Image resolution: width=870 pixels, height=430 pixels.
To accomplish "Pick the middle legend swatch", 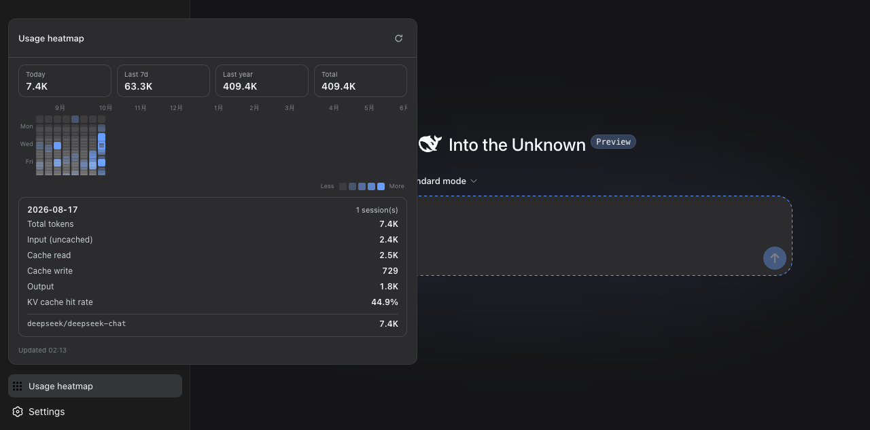I will (362, 186).
